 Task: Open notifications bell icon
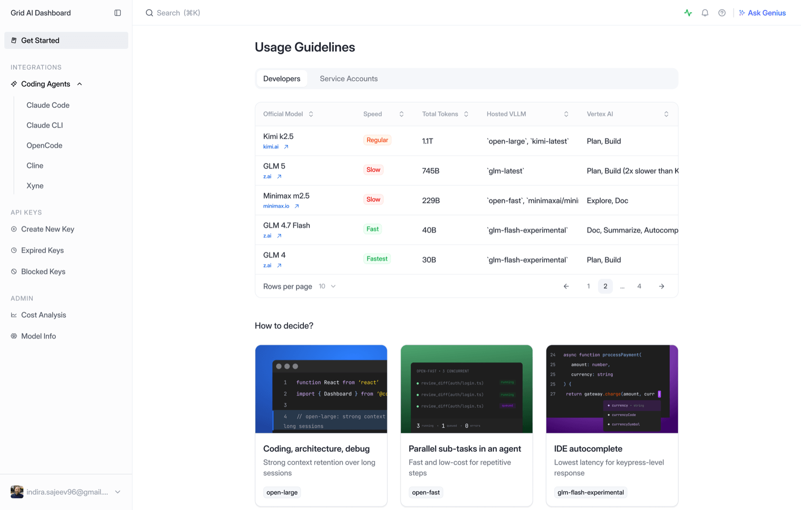705,13
